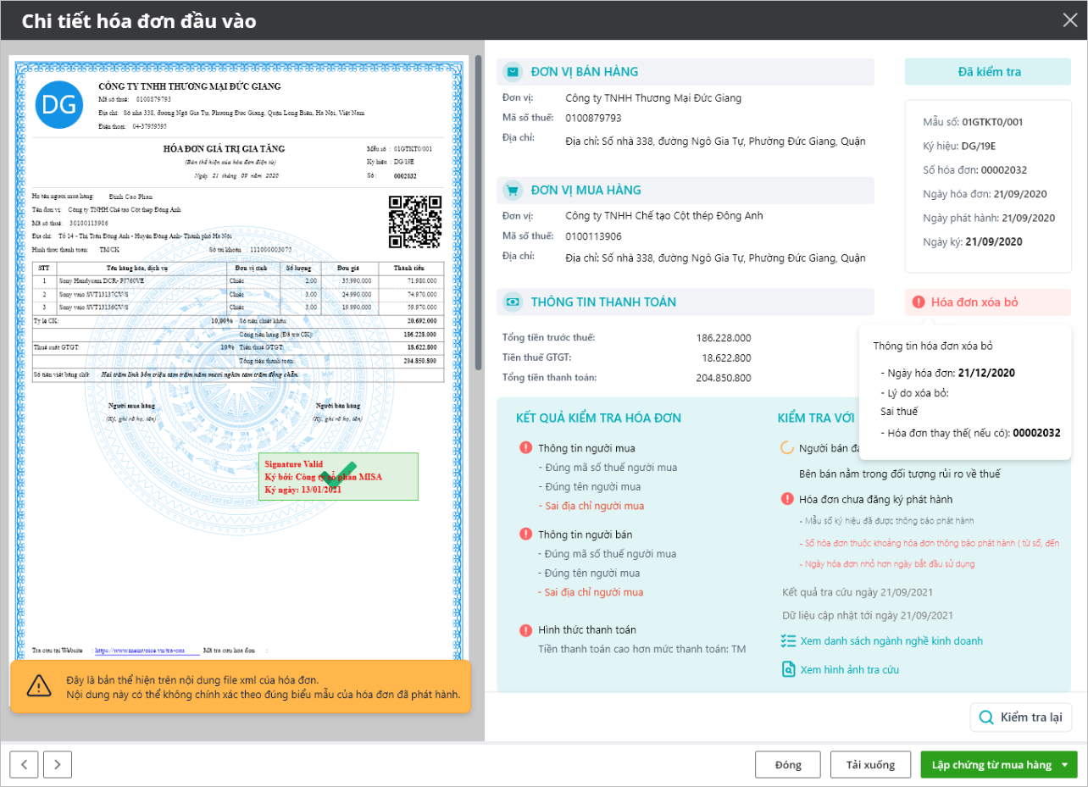
Task: Click the QR code on the invoice
Action: [x=415, y=222]
